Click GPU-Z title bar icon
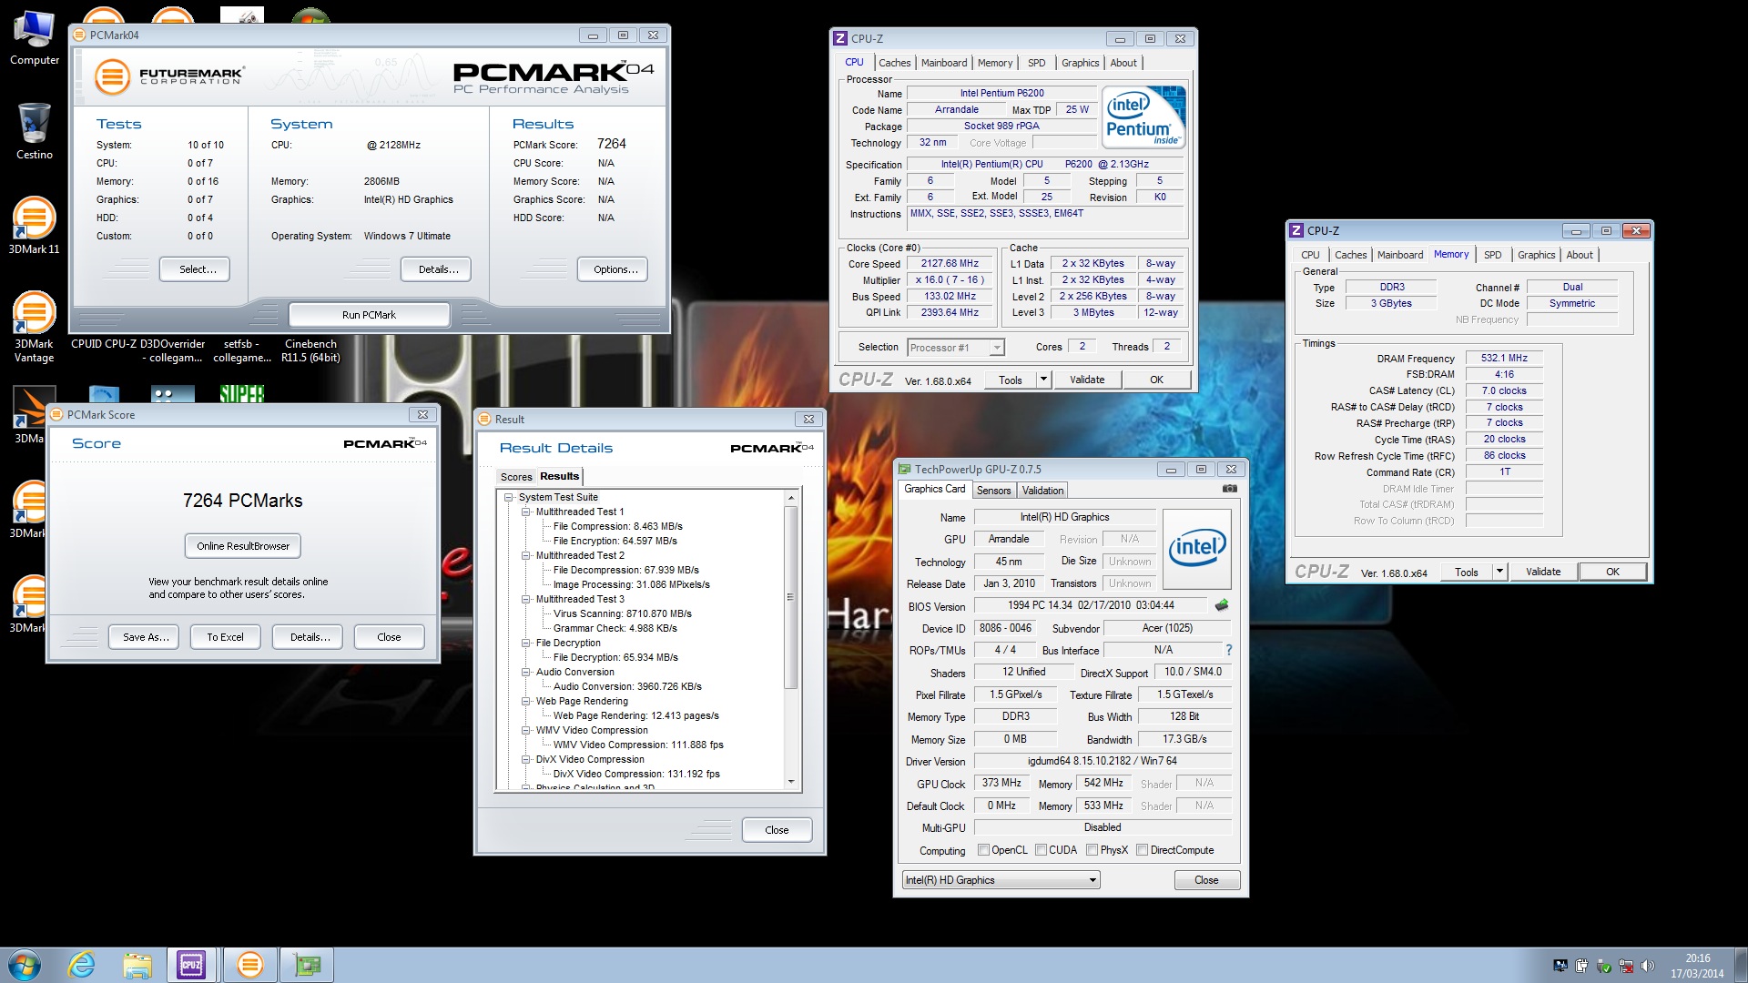The image size is (1748, 983). [x=904, y=470]
